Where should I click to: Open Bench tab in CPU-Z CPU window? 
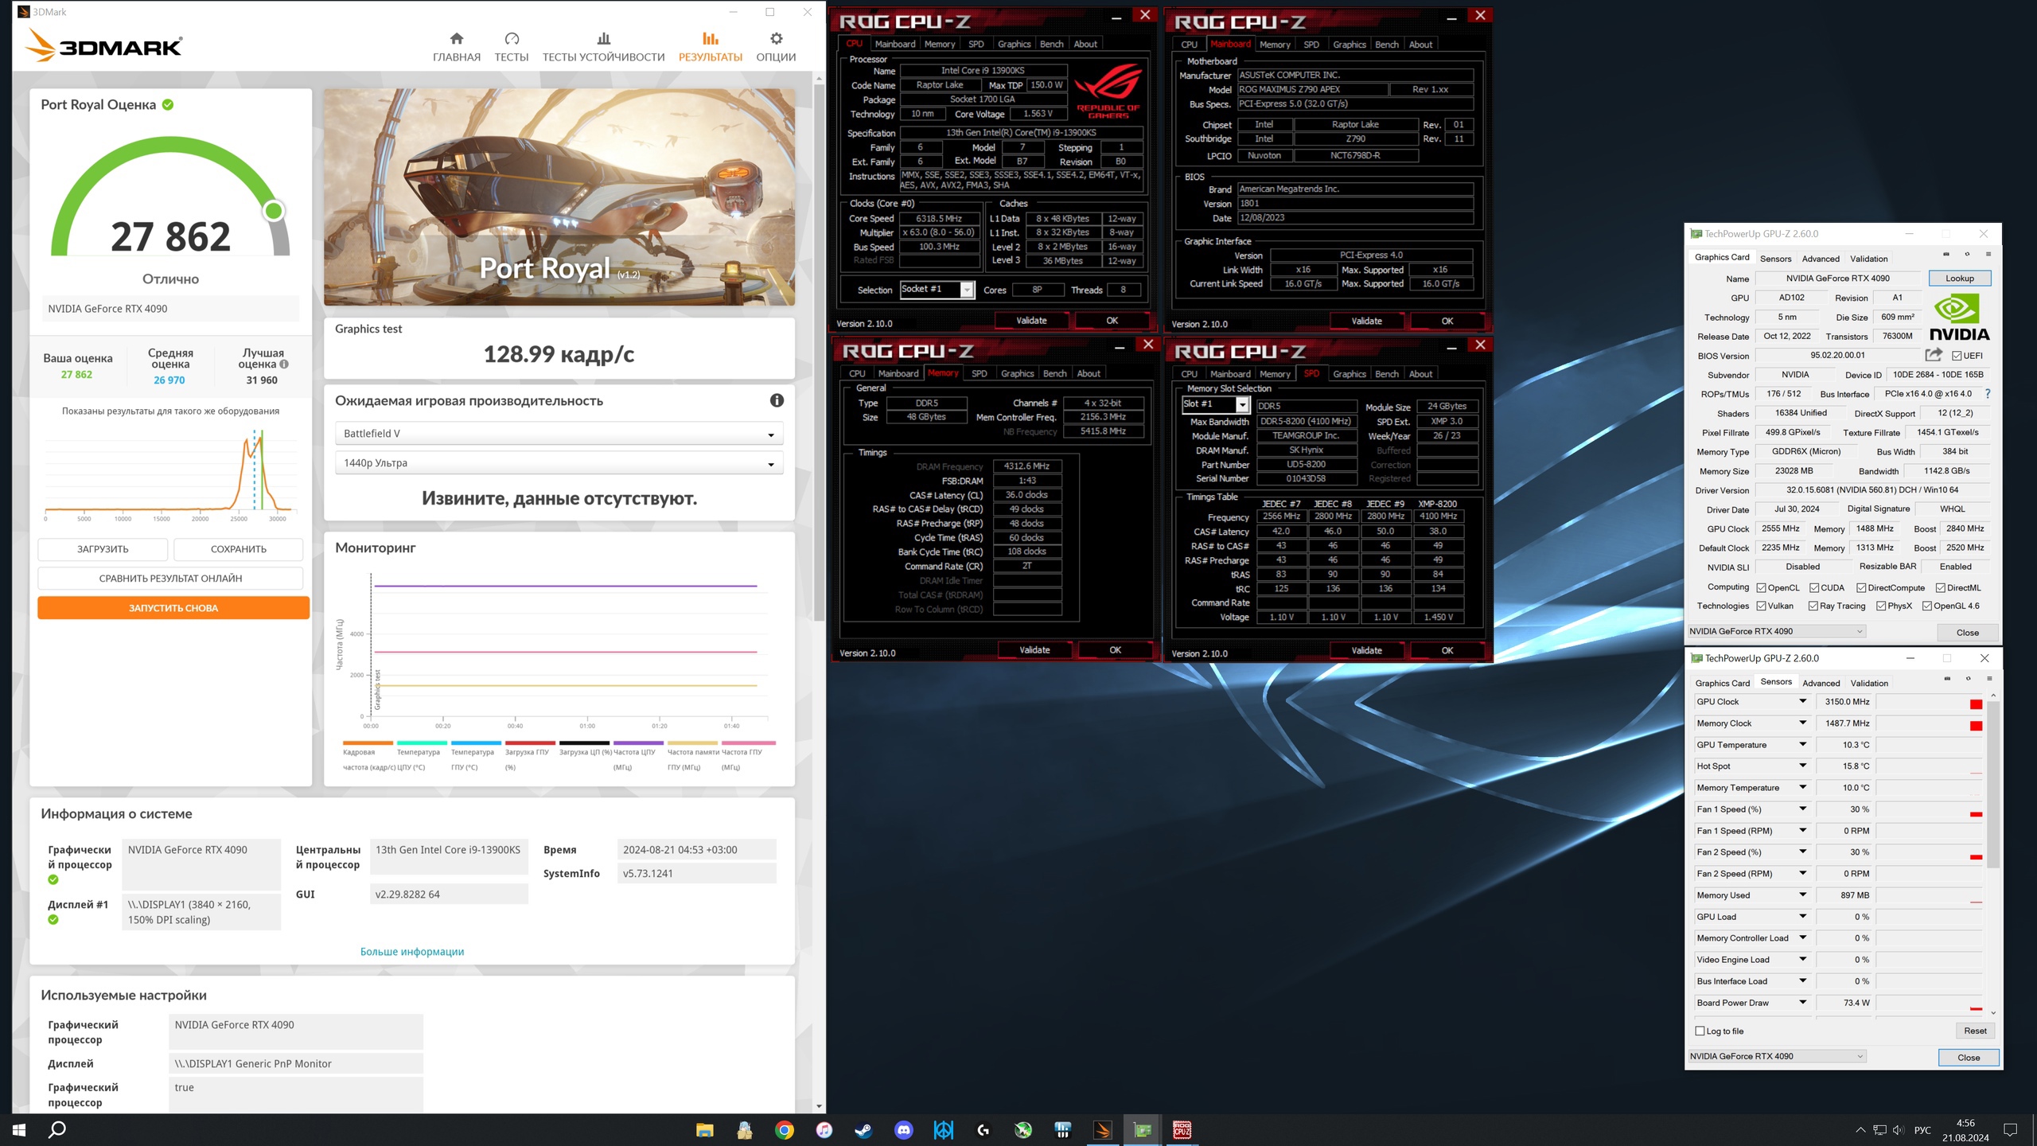click(x=1051, y=44)
